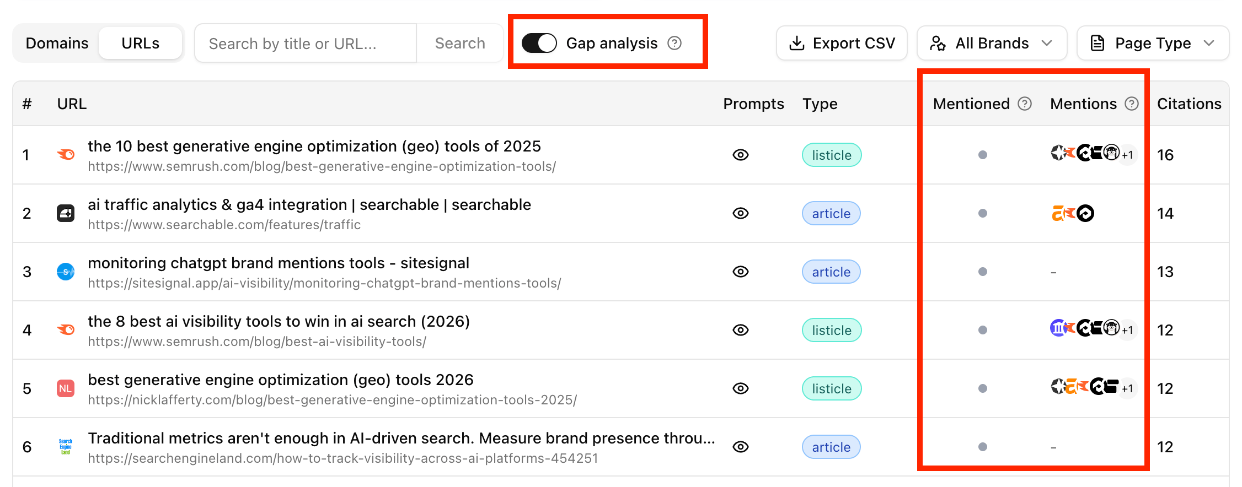Viewport: 1242px width, 487px height.
Task: Open semrush best-generative-engine-optimization-tools URL
Action: coord(322,166)
